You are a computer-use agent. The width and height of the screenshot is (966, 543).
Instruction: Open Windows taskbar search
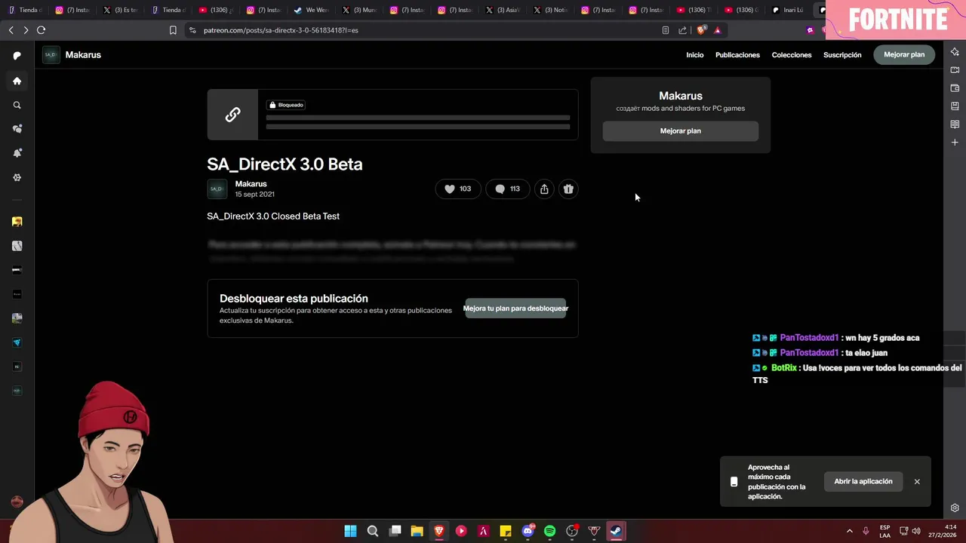[x=373, y=531]
